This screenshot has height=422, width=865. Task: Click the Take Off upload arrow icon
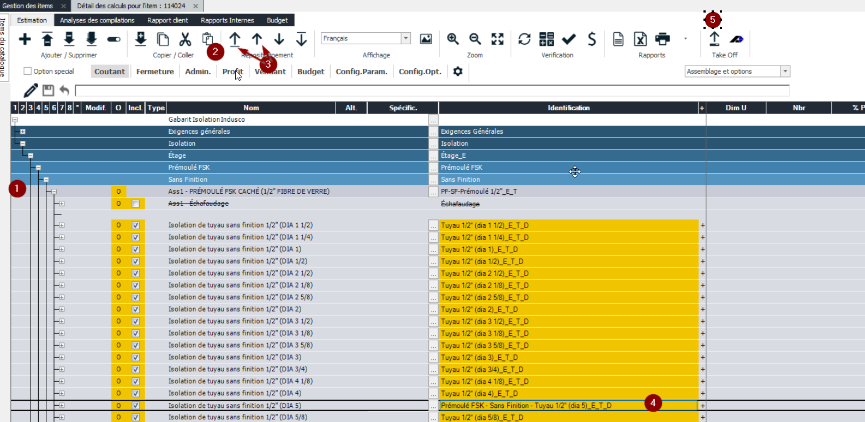pos(714,39)
